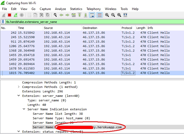The image size is (184, 134).
Task: Open capture options via the gear icon
Action: pos(22,15)
